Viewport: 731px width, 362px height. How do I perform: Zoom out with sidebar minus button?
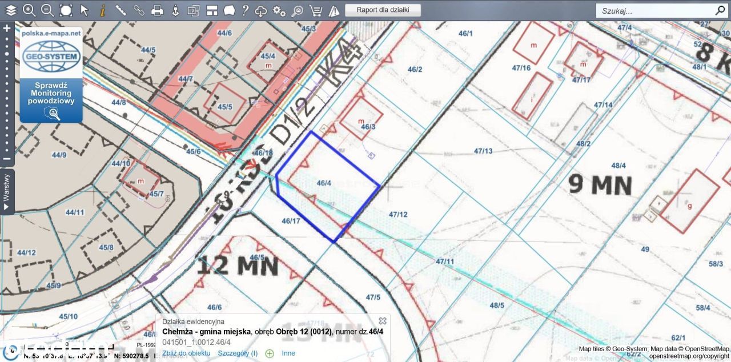pos(7,159)
